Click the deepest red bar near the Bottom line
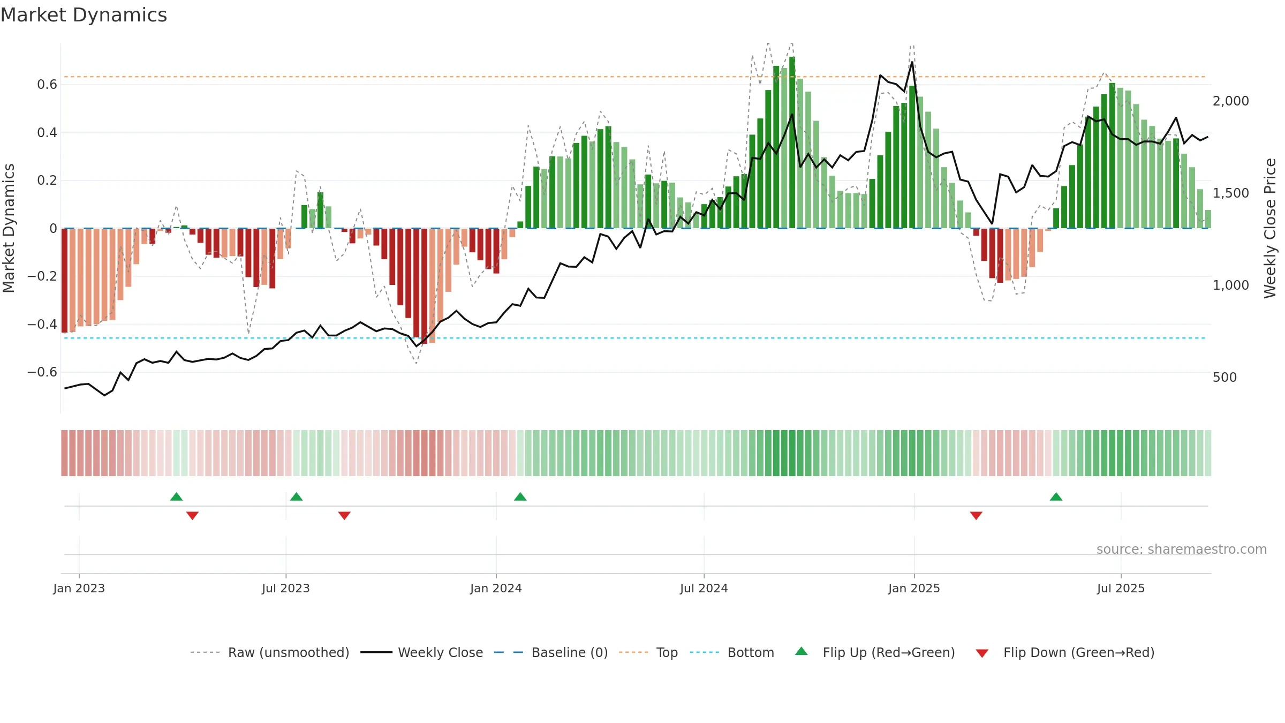1285x723 pixels. click(424, 286)
